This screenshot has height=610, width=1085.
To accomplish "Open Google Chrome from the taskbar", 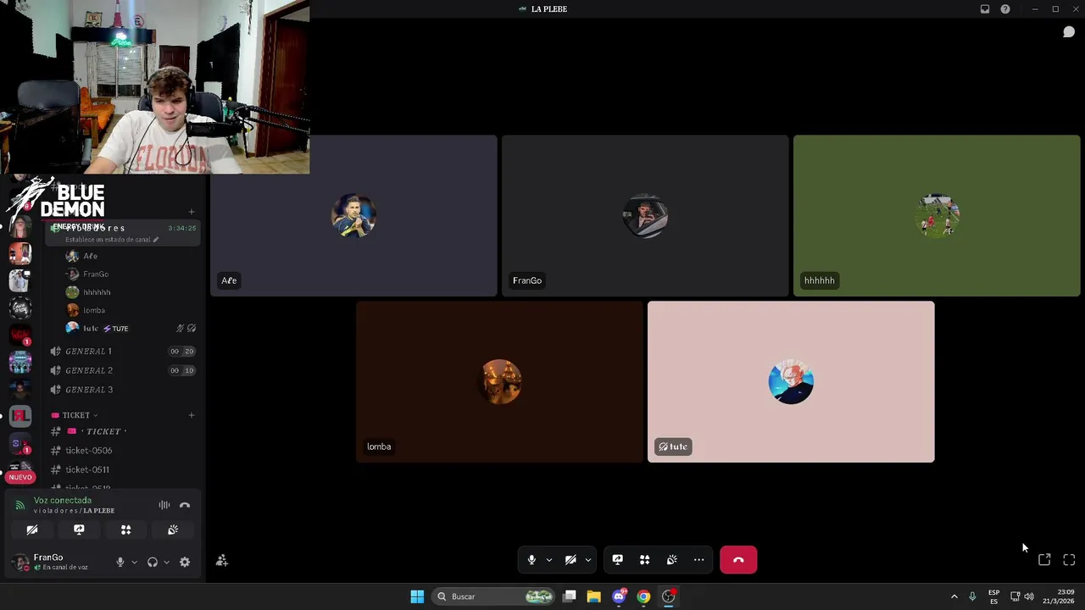I will (644, 596).
